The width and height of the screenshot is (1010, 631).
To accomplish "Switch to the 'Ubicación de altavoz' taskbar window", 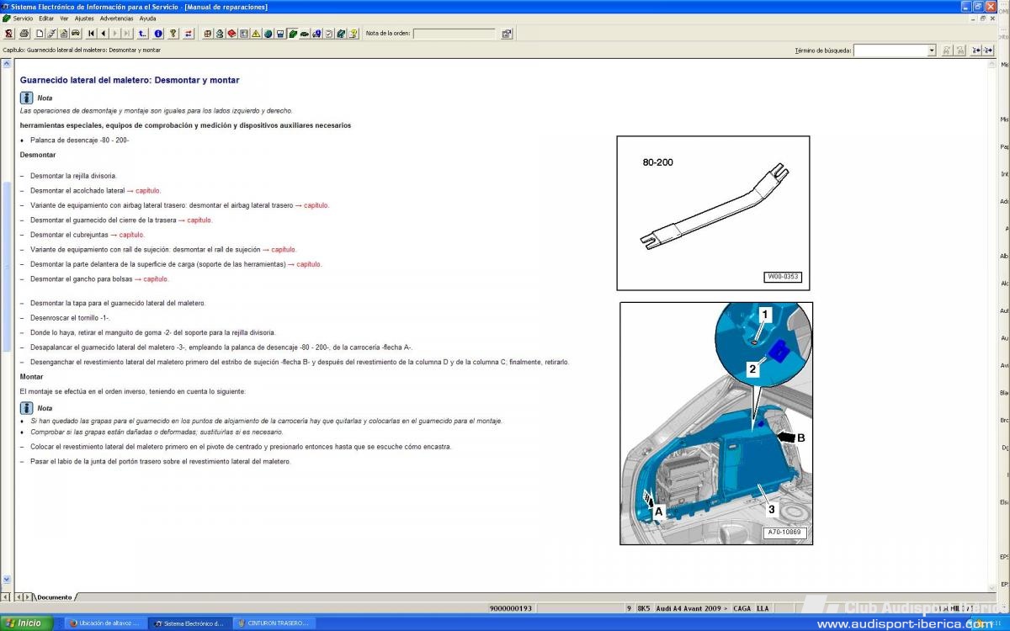I will (x=105, y=623).
